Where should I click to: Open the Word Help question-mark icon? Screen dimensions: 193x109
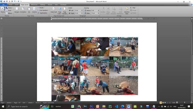tap(191, 5)
